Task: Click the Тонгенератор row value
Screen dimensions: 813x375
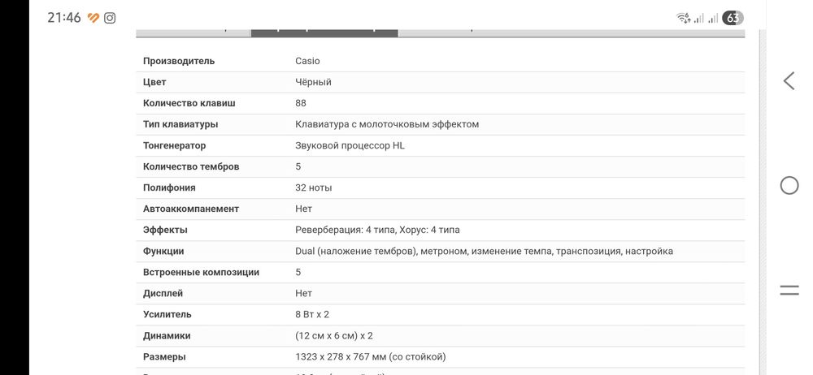Action: [x=350, y=145]
